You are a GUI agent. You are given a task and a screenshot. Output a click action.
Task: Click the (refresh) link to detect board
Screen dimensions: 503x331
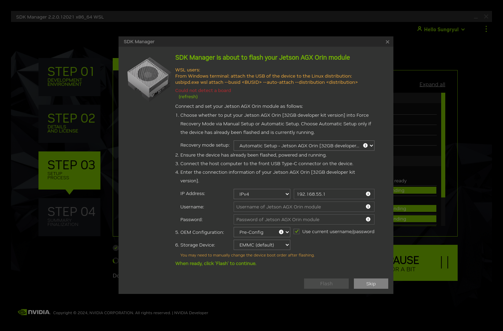(188, 97)
